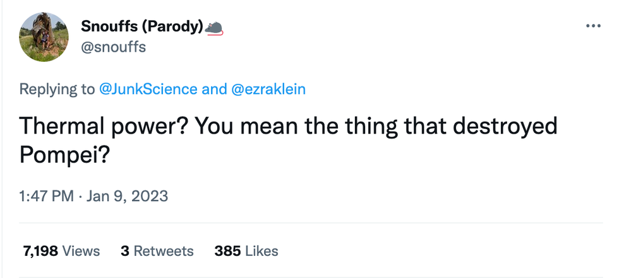
Task: View the 3 Retweets list
Action: (x=157, y=251)
